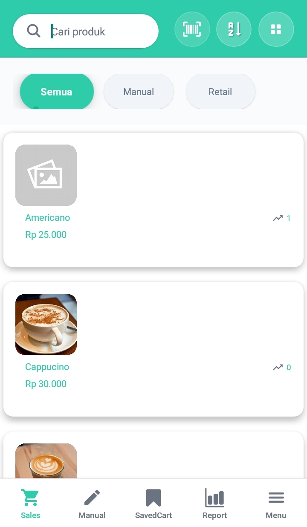Filter products by Manual category chip
Screen dimensions: 307x527
139,92
